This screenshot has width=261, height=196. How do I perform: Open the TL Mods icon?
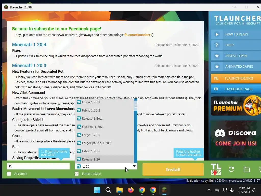click(x=216, y=169)
